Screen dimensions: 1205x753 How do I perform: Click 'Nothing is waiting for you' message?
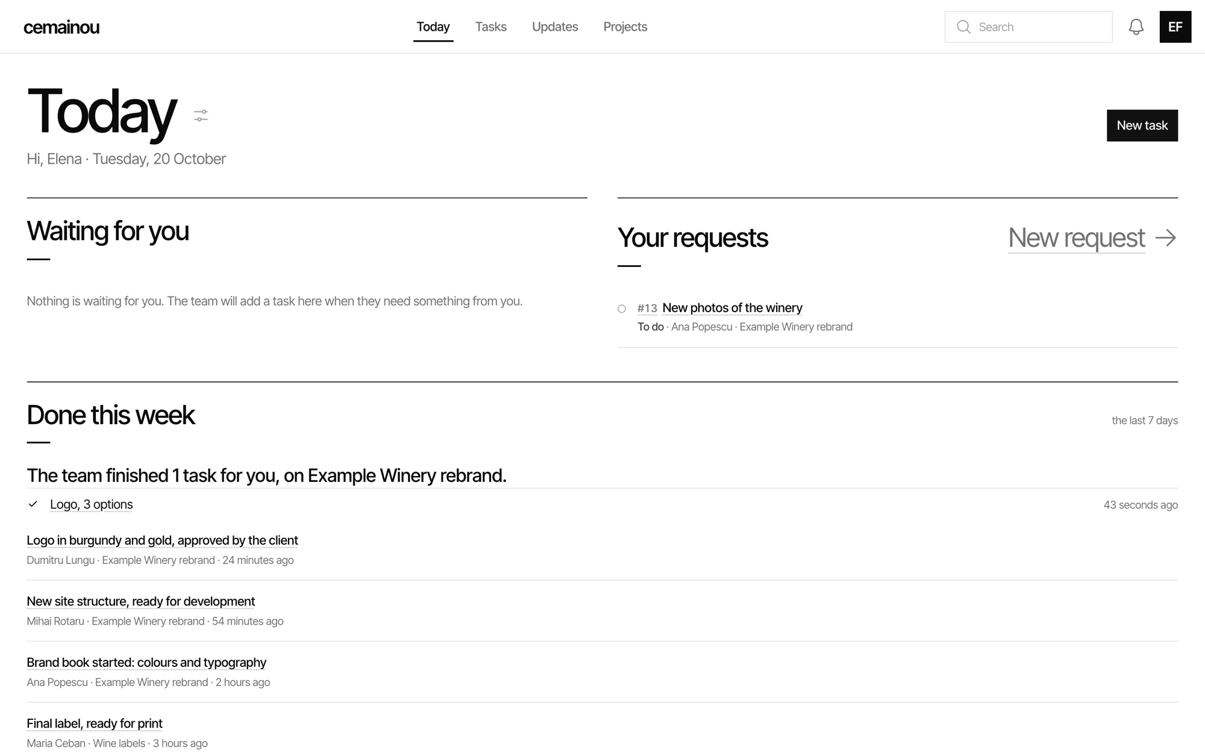pyautogui.click(x=275, y=301)
